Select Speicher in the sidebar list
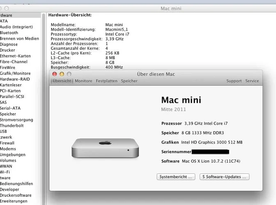The width and height of the screenshot is (276, 205). coord(8,114)
